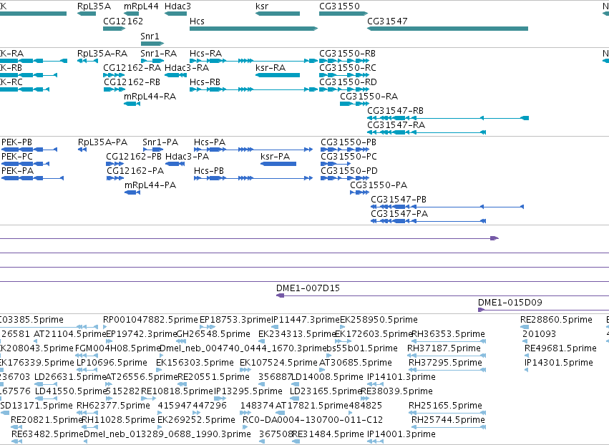609x445 pixels.
Task: Click the CG12162-RB transcript label
Action: [x=132, y=82]
